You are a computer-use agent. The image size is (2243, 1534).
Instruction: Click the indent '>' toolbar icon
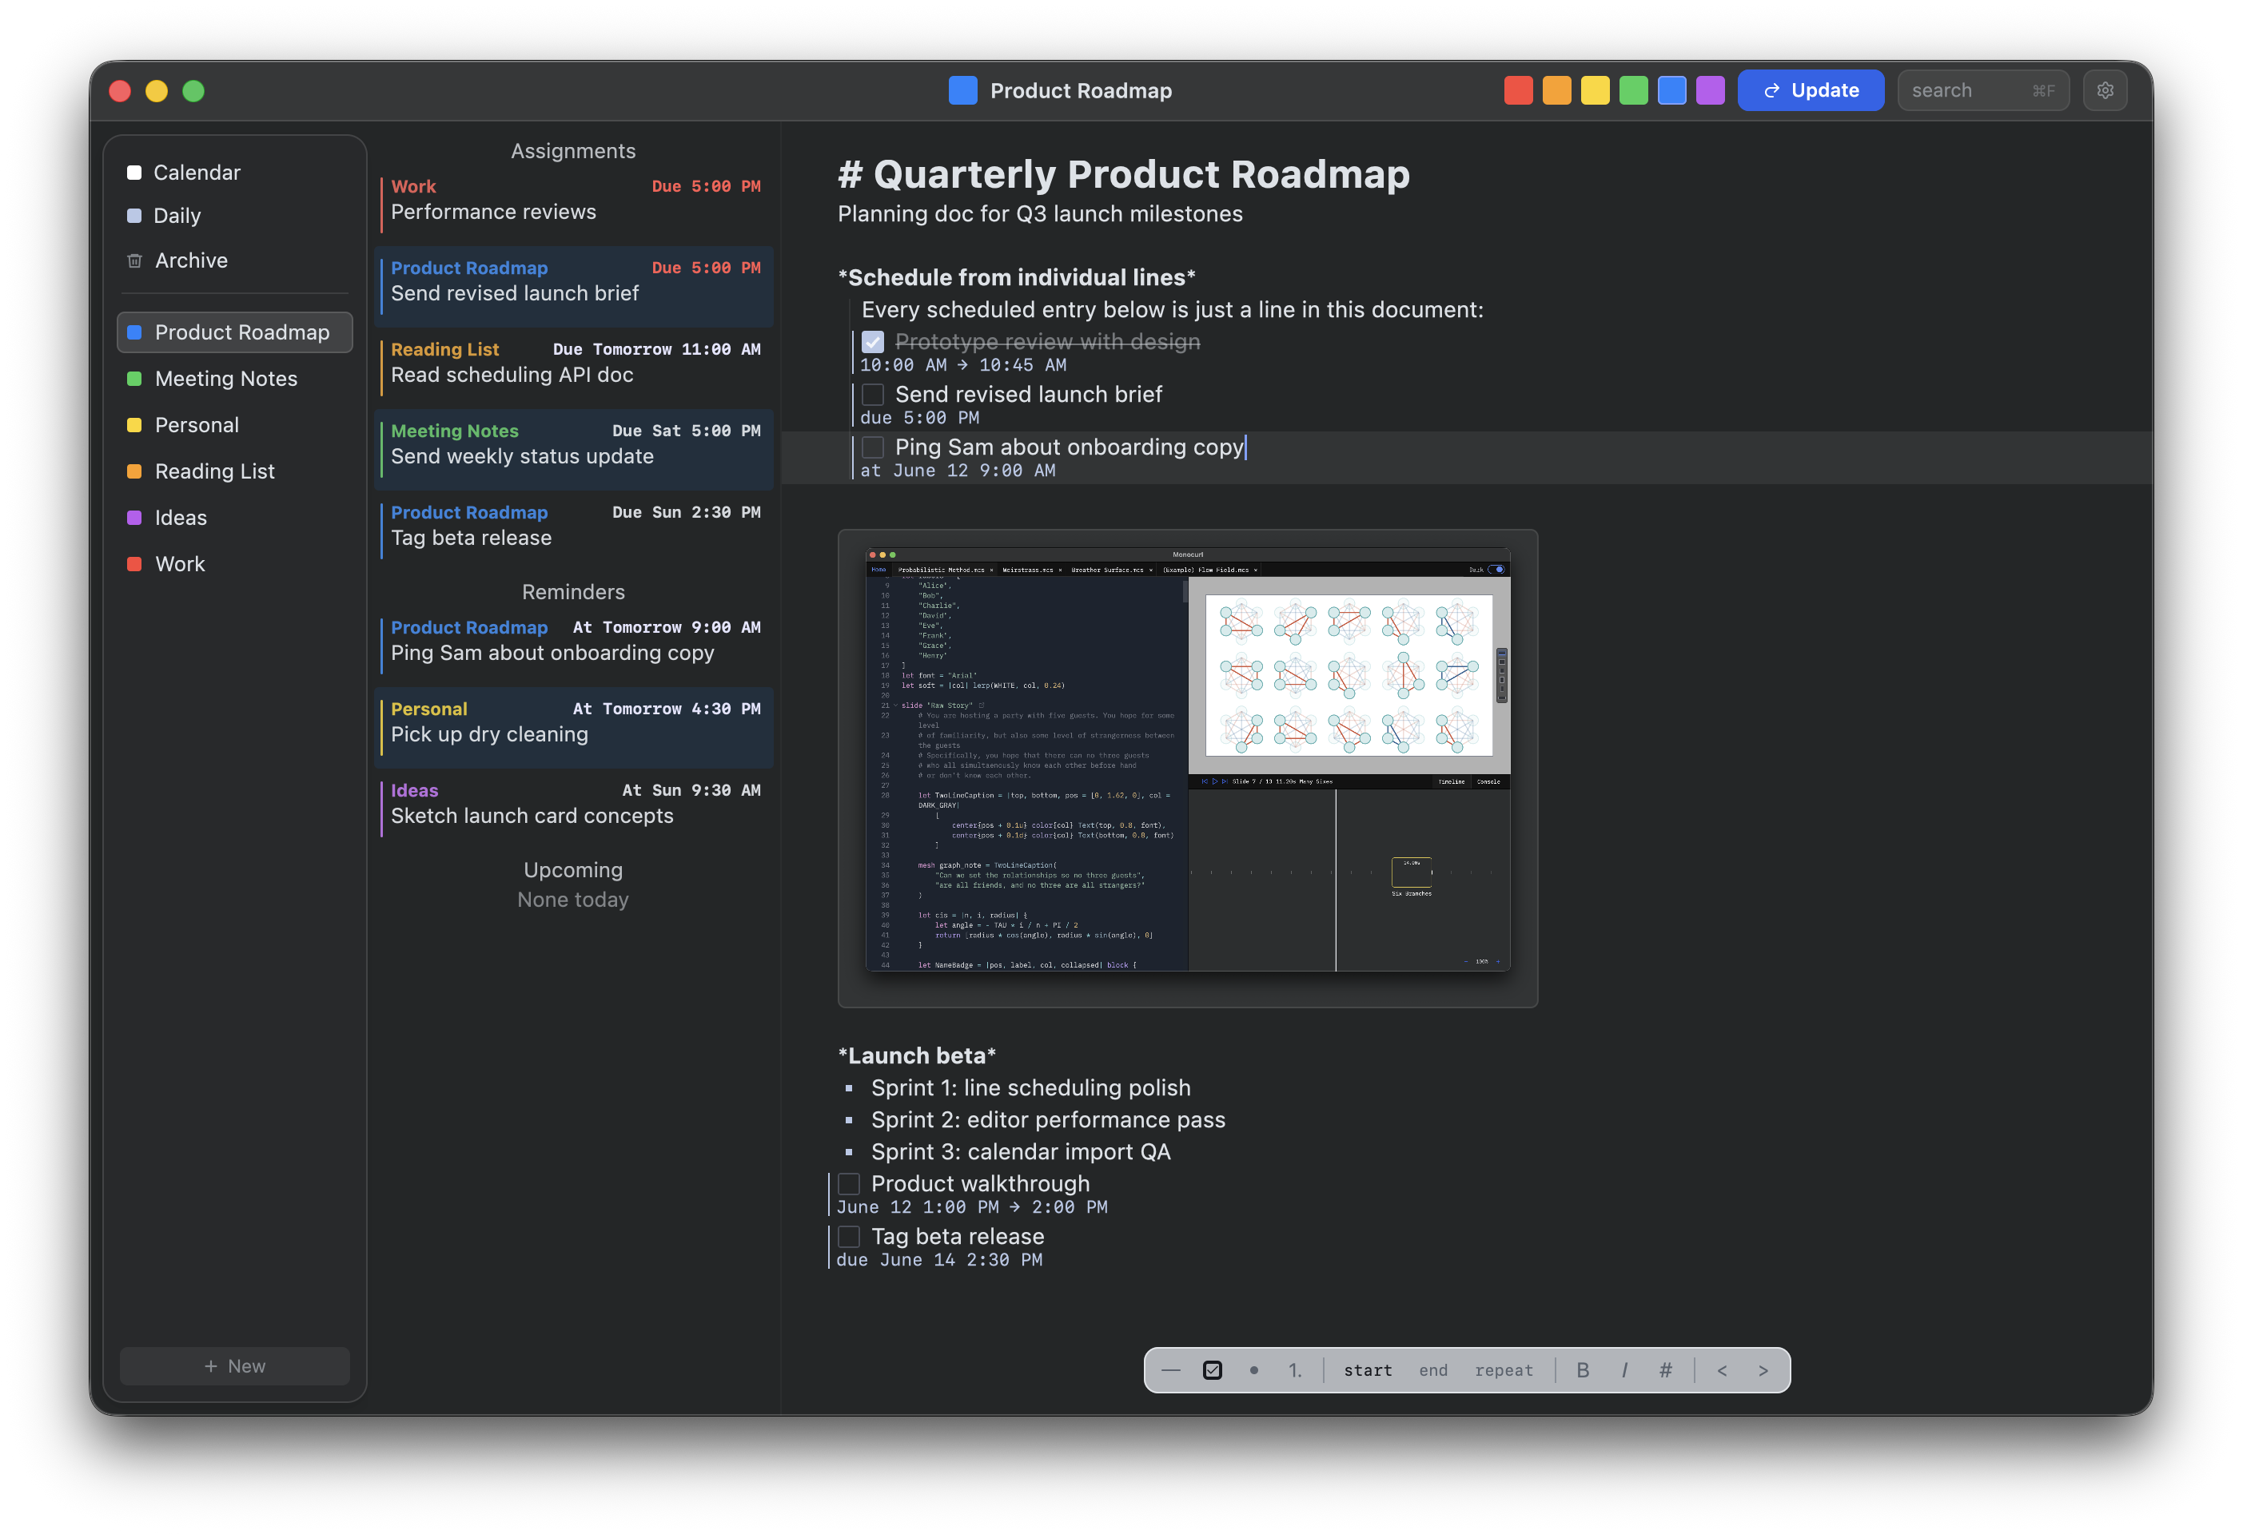[1763, 1370]
